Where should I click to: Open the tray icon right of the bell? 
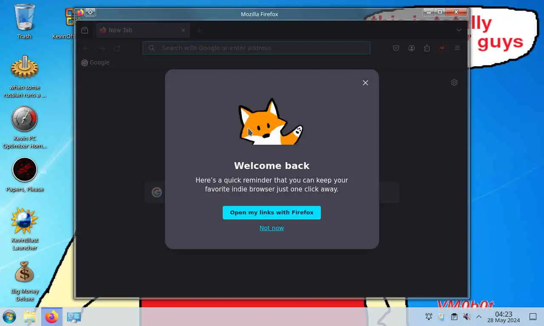[x=441, y=317]
